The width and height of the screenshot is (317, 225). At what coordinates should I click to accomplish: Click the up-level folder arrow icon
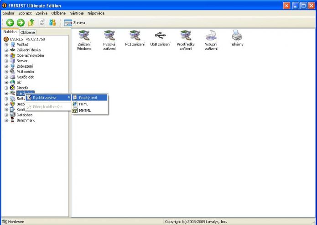coord(31,23)
